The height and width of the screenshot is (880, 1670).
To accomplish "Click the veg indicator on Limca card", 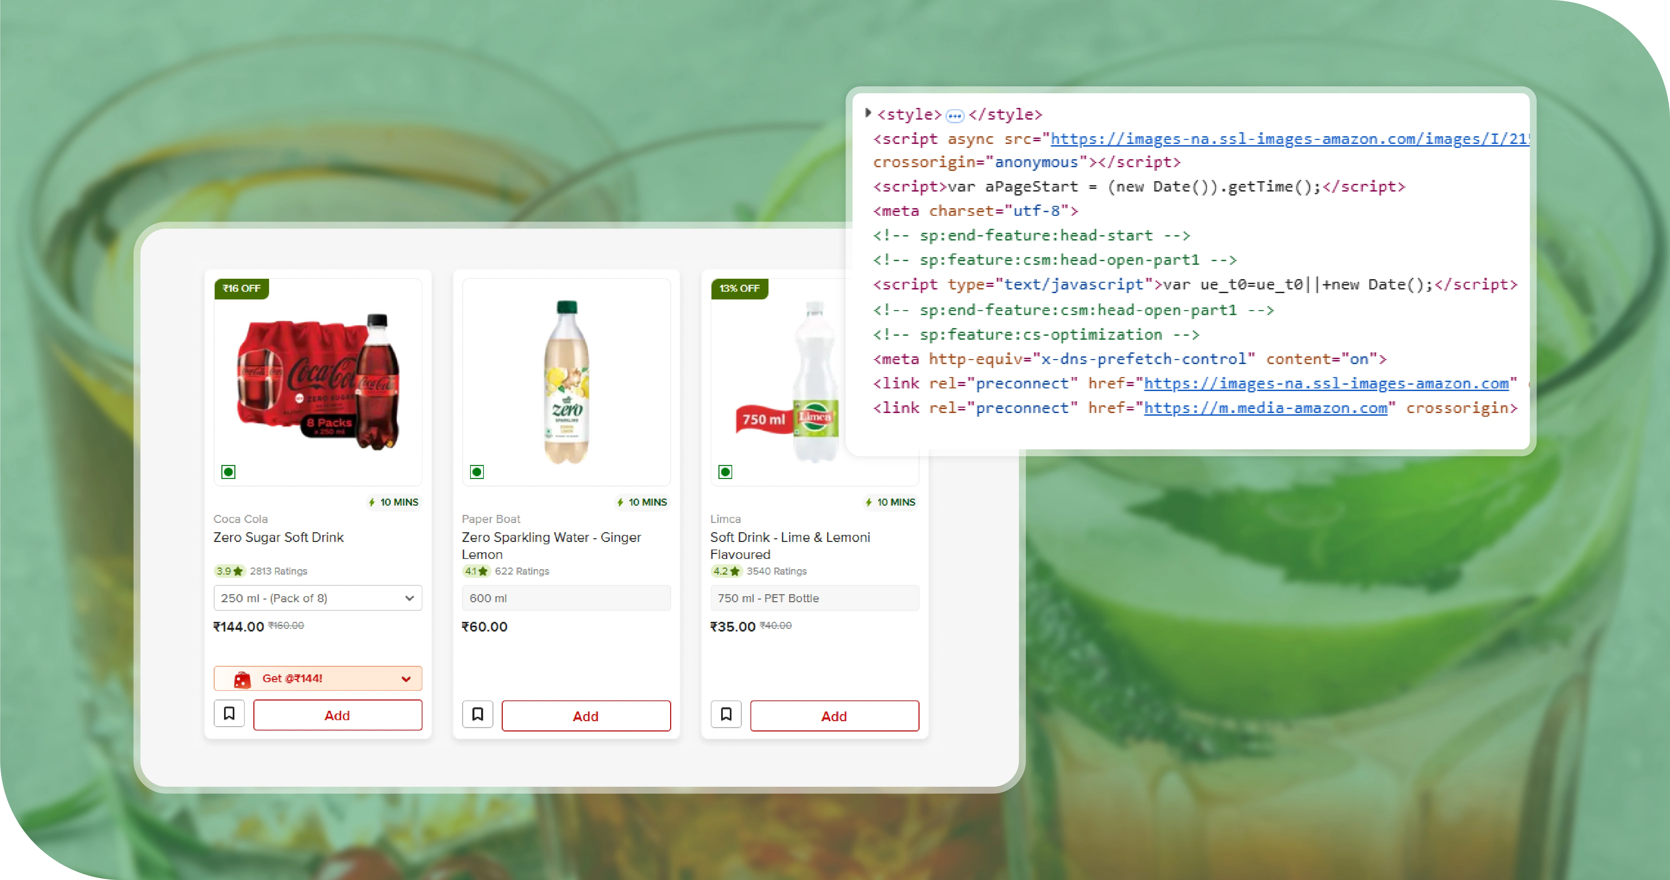I will click(x=725, y=472).
